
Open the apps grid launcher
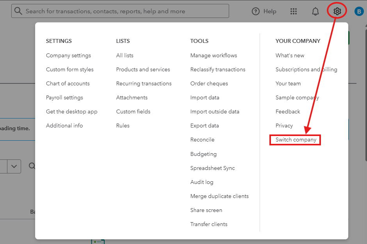point(294,11)
